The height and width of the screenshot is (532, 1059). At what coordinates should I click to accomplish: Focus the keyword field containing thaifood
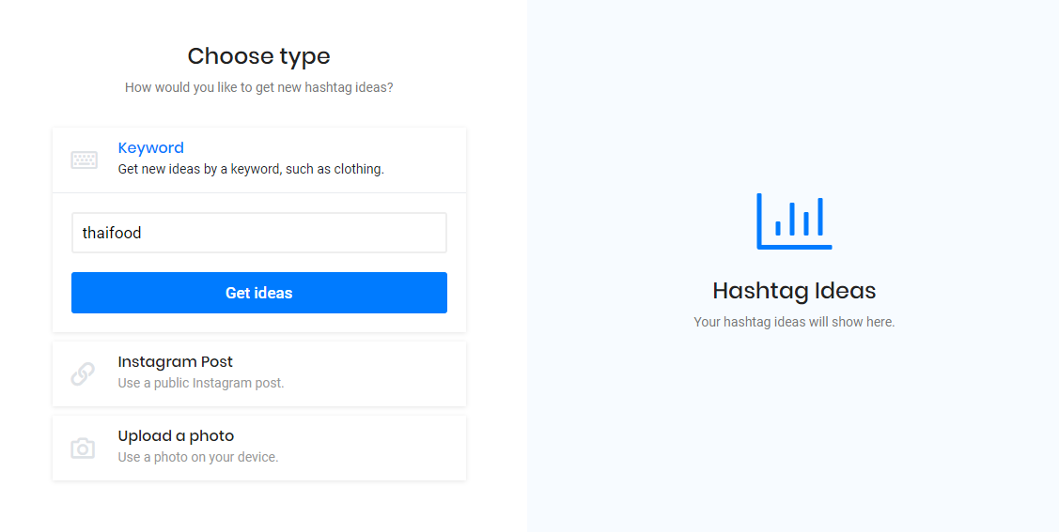click(259, 233)
